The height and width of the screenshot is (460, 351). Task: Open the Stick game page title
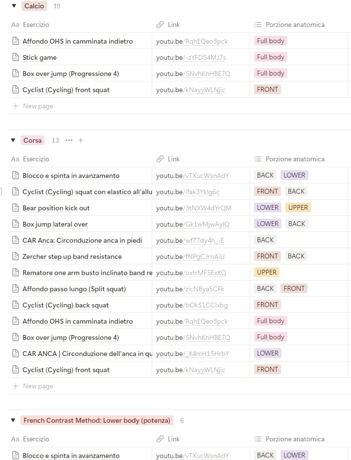40,57
